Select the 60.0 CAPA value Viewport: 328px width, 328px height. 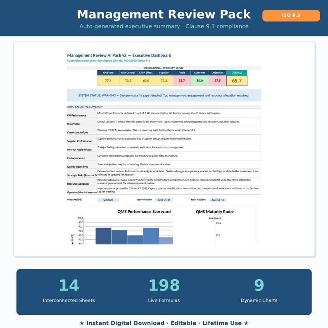pyautogui.click(x=146, y=81)
